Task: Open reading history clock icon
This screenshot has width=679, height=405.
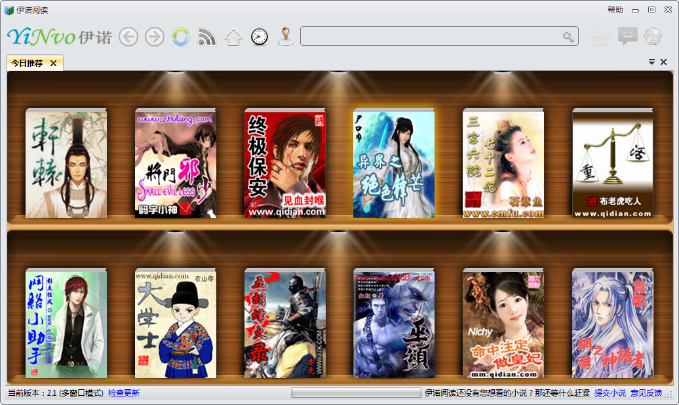Action: pyautogui.click(x=260, y=37)
